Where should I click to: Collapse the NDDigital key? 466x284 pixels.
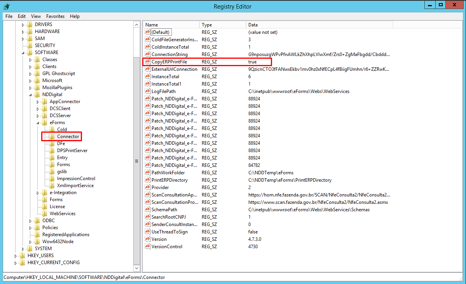coord(30,95)
